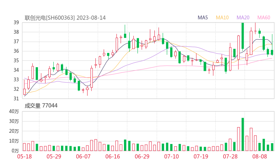Image resolution: width=278 pixels, height=165 pixels.
Task: Click price axis value 35
Action: click(x=16, y=60)
